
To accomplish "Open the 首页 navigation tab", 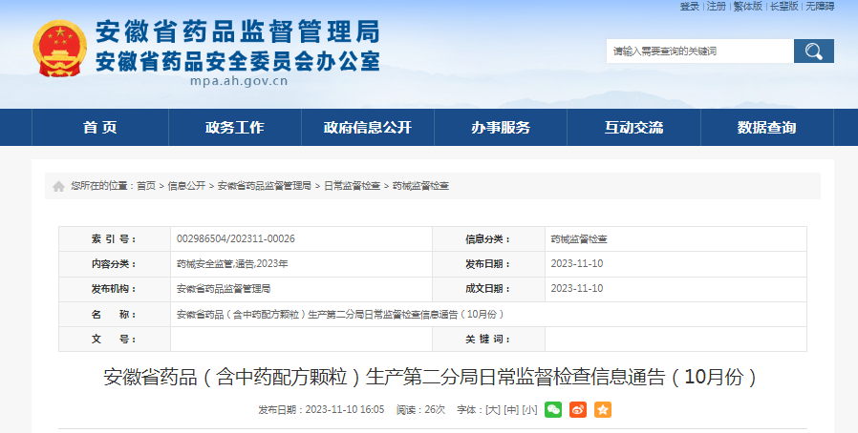I will pos(100,127).
